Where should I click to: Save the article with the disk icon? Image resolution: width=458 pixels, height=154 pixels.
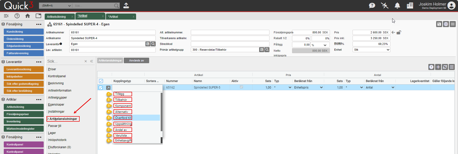[439, 24]
